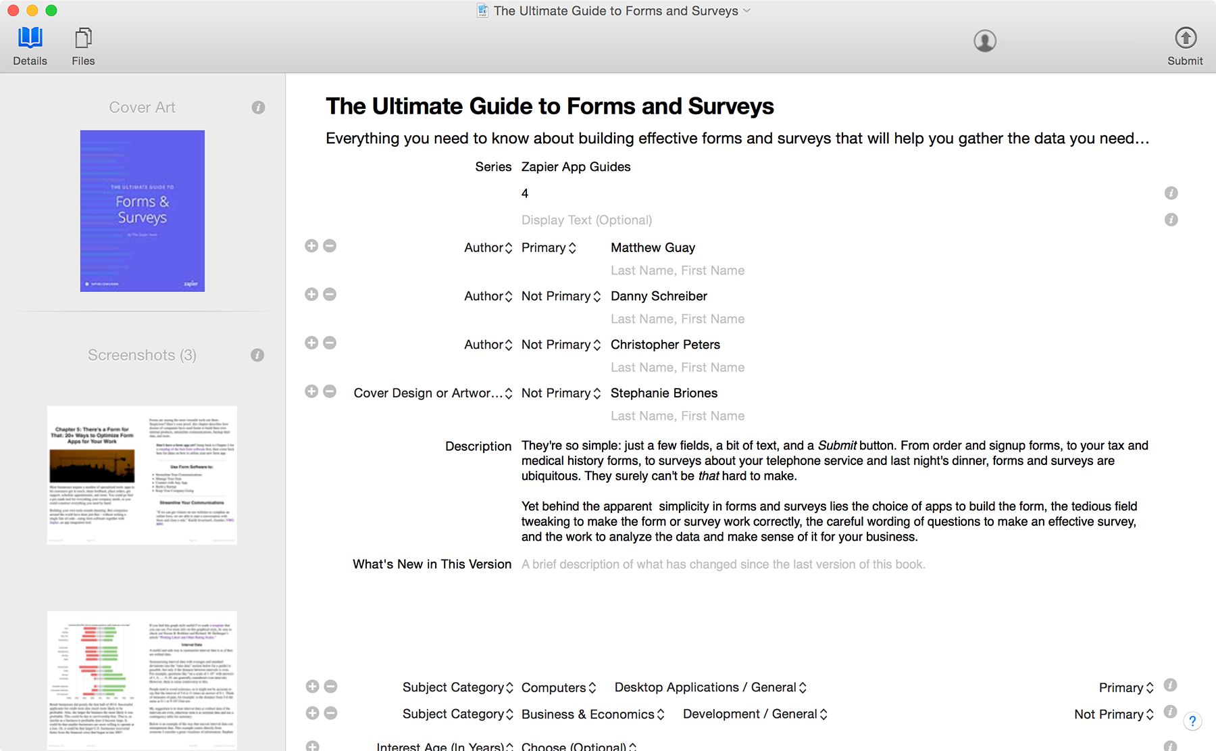Select the Forms & Surveys cover art thumbnail
The image size is (1216, 751).
[143, 211]
